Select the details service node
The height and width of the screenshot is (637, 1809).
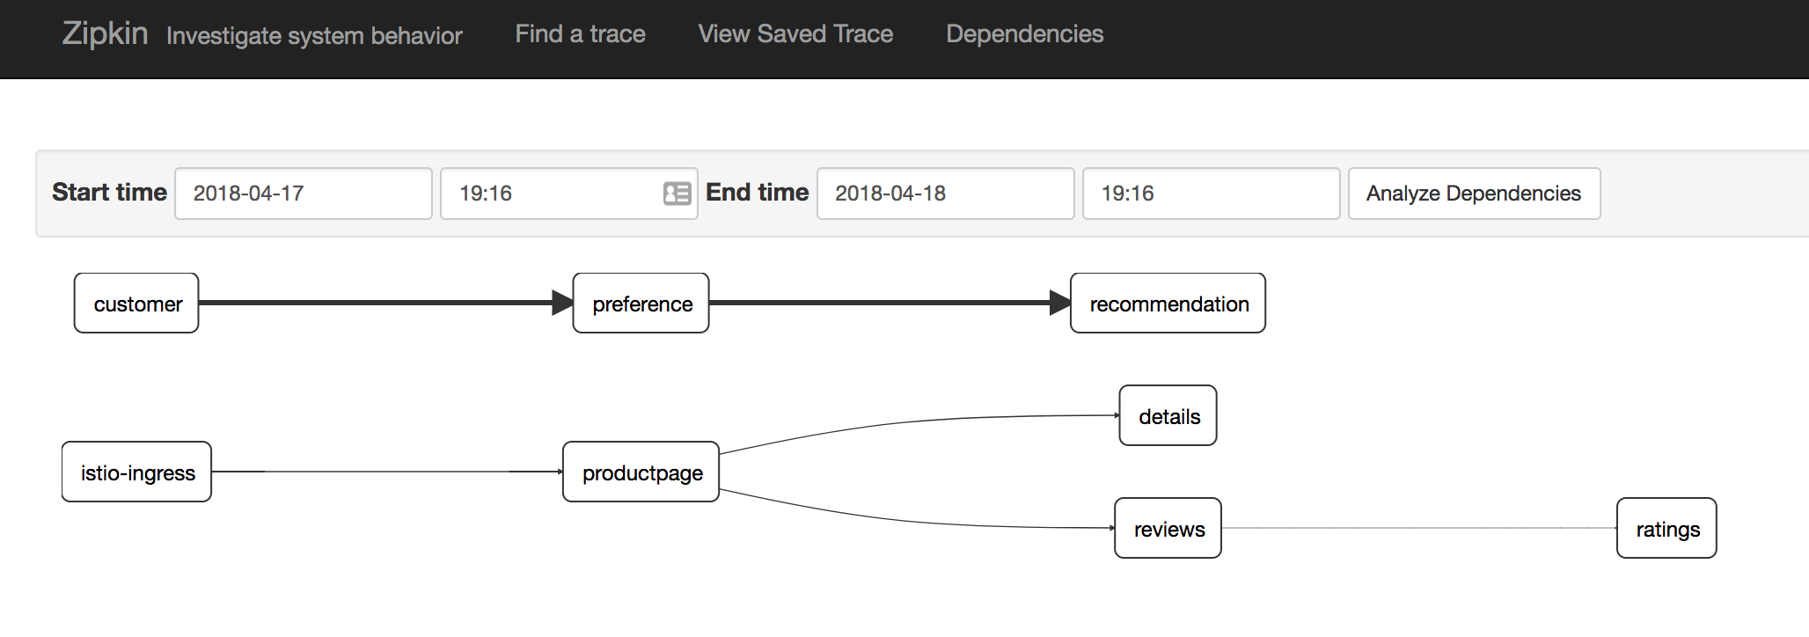pos(1168,416)
